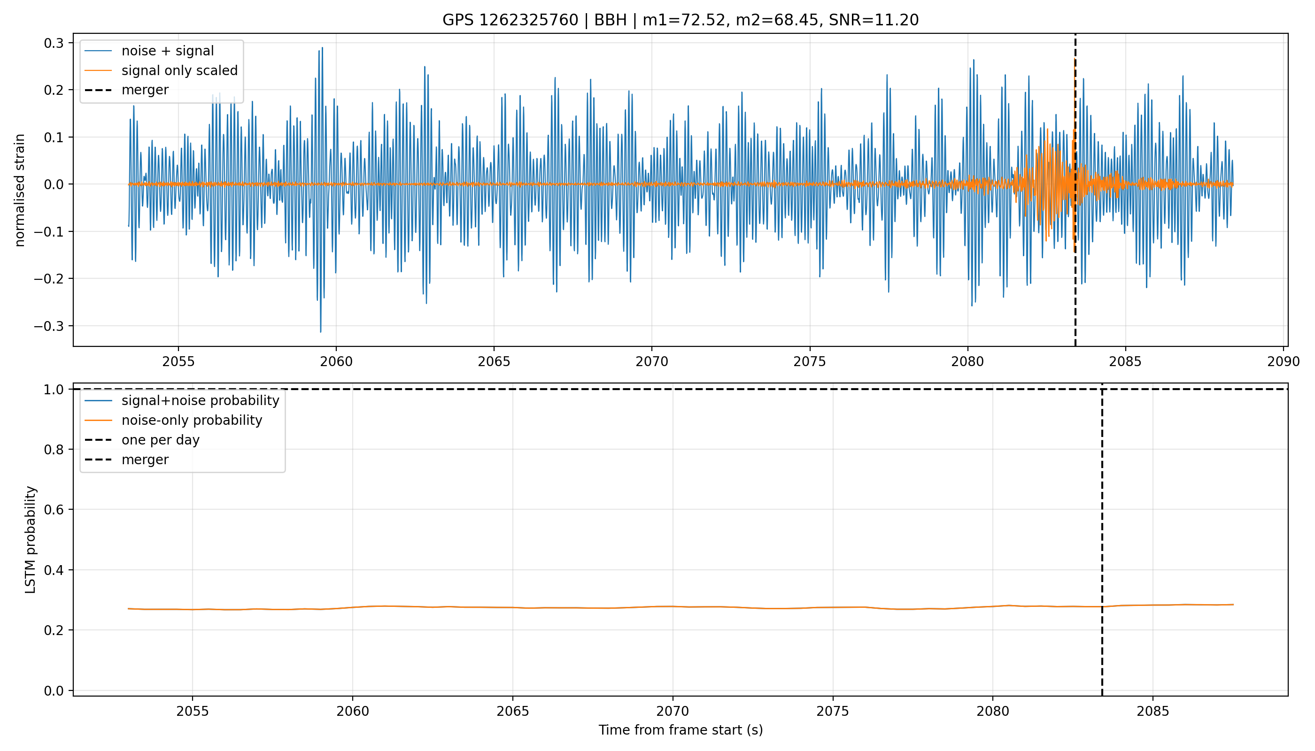Click the 2060 tick label on bottom plot
This screenshot has height=751, width=1315.
(353, 711)
